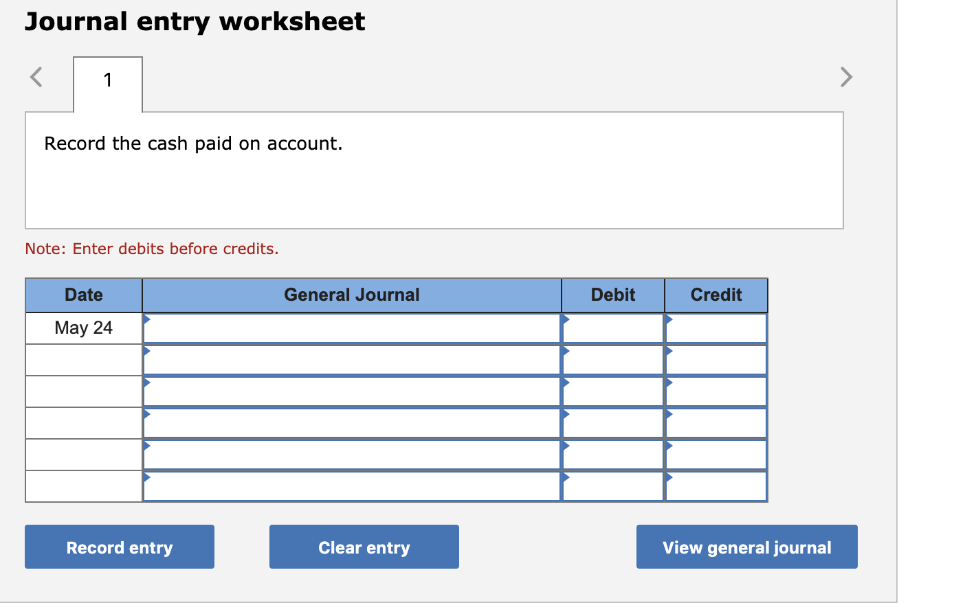Viewport: 976px width, 603px height.
Task: Navigate back with the left chevron arrow
Action: 36,77
